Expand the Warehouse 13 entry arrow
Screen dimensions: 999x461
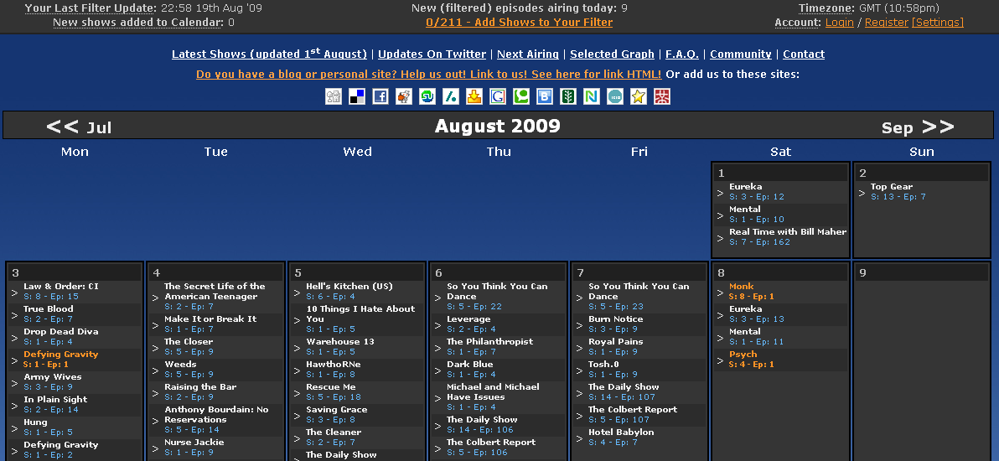pyautogui.click(x=297, y=348)
